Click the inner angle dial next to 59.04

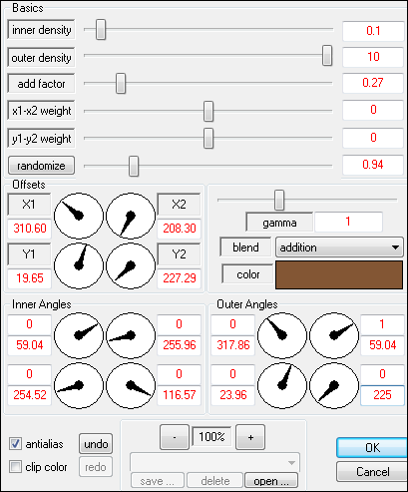click(x=79, y=335)
